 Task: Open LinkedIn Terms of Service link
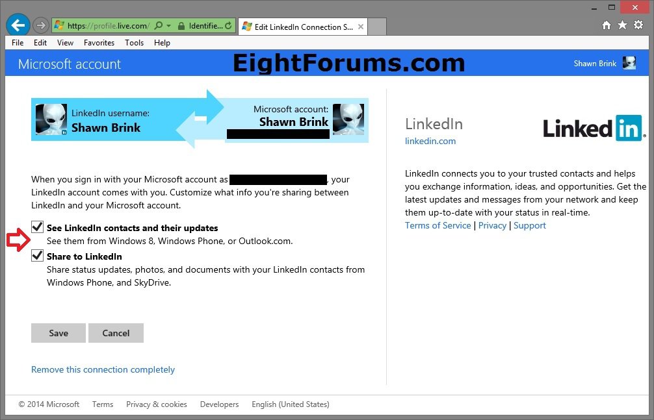[x=438, y=225]
